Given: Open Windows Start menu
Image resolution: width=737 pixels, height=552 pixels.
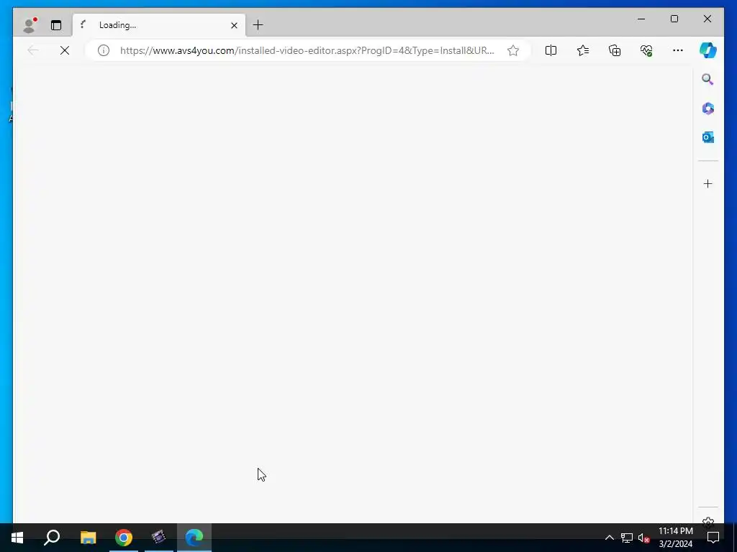Looking at the screenshot, I should tap(17, 538).
